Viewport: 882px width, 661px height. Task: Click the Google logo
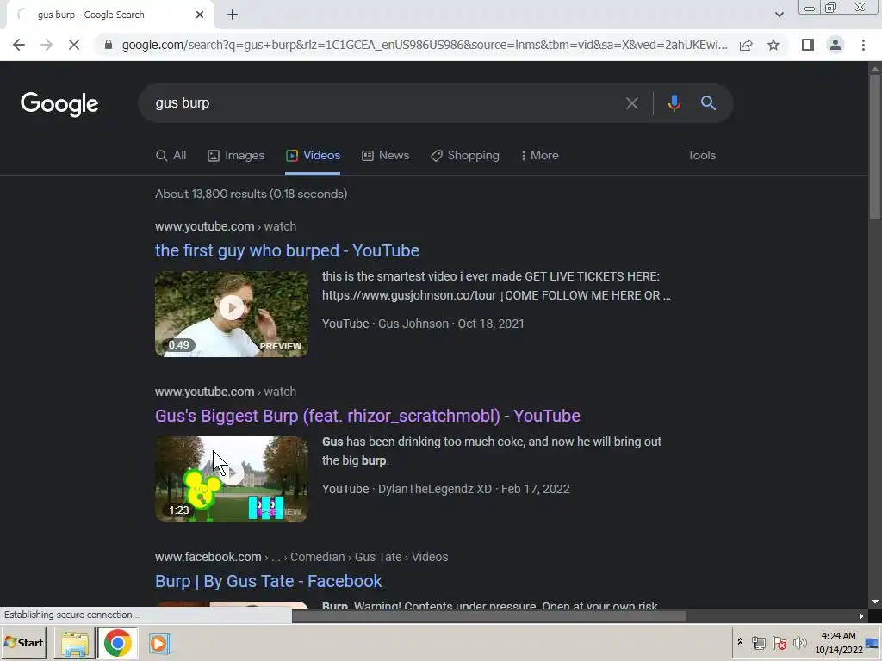(59, 104)
